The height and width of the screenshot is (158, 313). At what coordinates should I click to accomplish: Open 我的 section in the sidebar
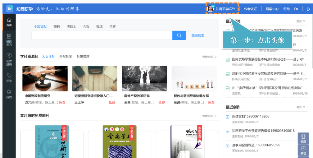(x=9, y=94)
